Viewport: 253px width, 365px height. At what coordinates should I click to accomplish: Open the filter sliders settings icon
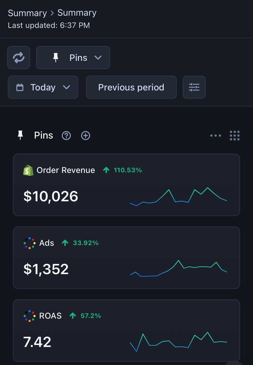click(x=194, y=87)
